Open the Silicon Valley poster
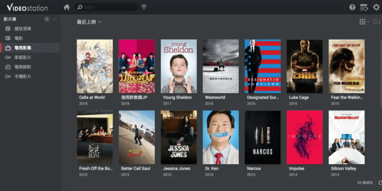Viewport: 382px width, 191px height. coord(346,137)
